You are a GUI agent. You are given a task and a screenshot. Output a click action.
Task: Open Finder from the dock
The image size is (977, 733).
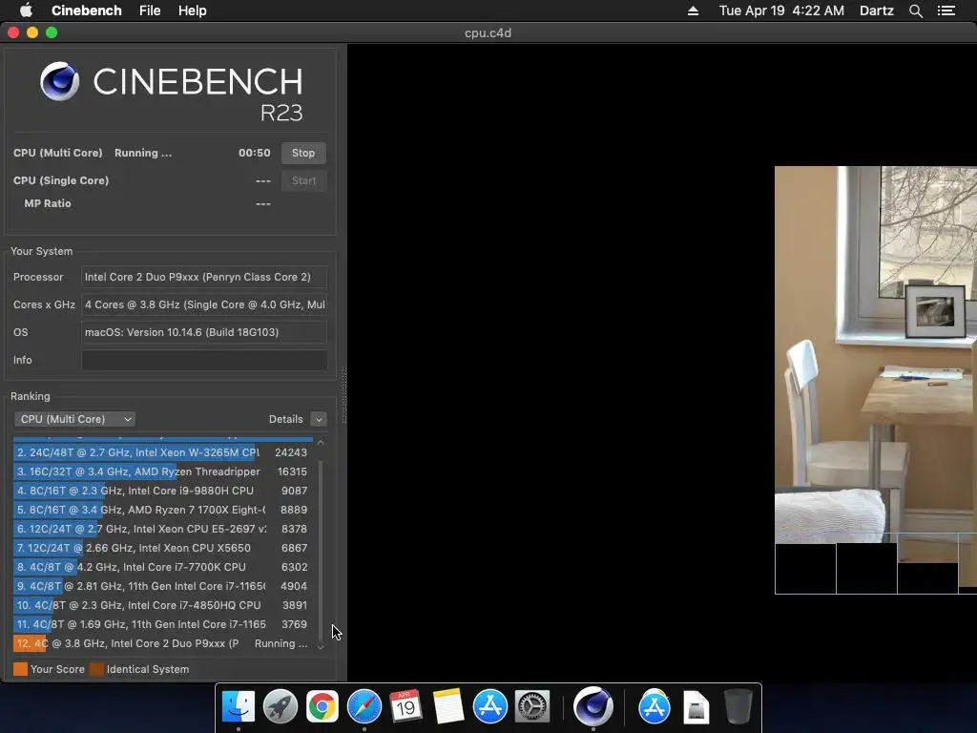(x=238, y=707)
